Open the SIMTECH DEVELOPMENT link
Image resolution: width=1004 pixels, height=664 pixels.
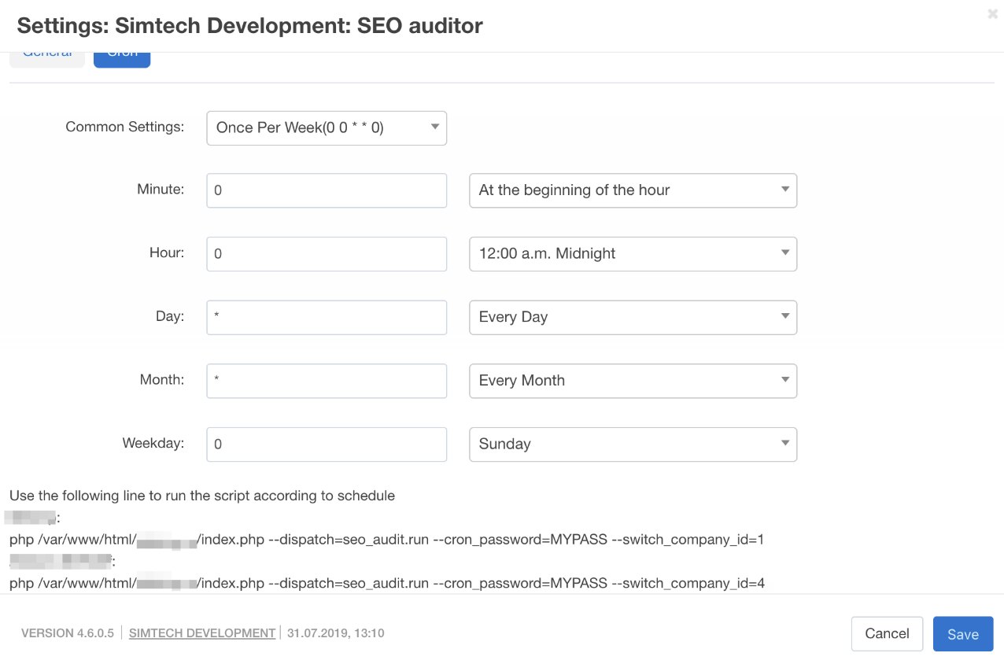202,633
